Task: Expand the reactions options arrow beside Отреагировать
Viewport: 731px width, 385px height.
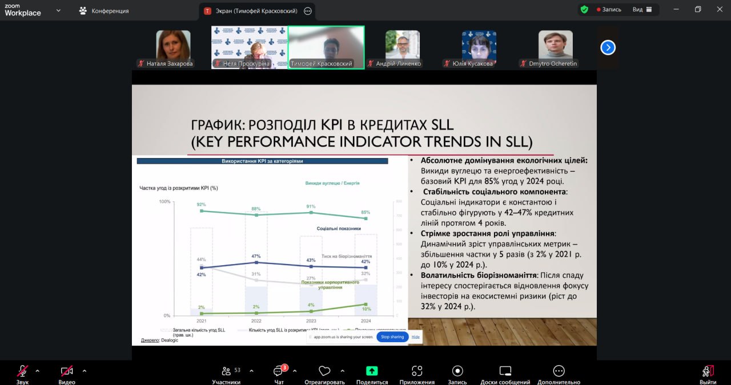Action: 342,371
